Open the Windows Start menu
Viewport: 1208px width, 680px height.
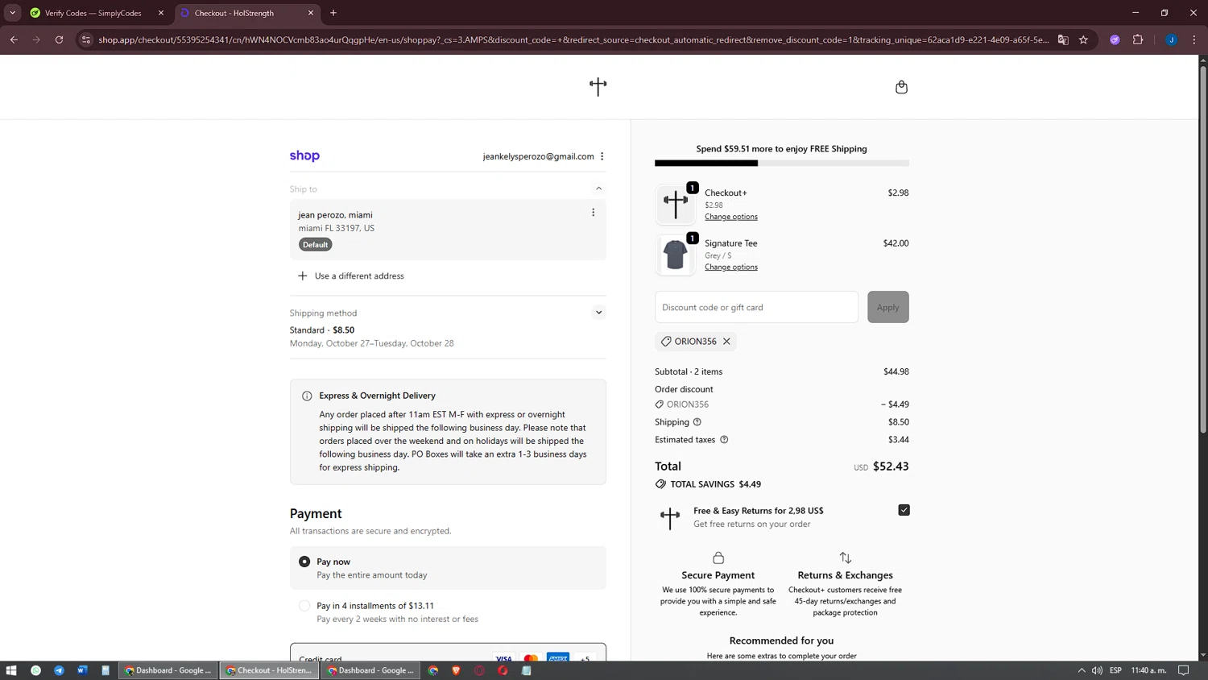pyautogui.click(x=11, y=670)
